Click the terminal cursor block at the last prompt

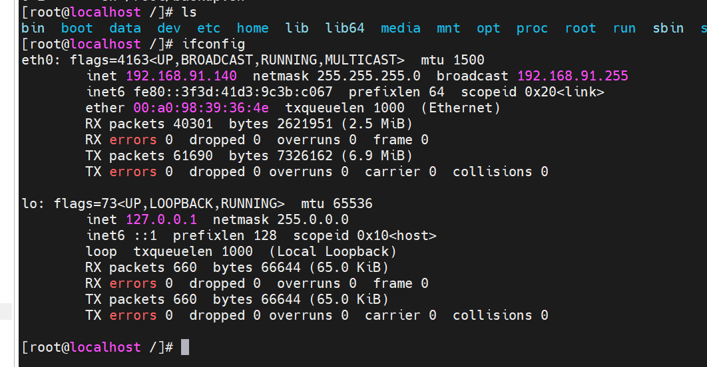coord(185,347)
